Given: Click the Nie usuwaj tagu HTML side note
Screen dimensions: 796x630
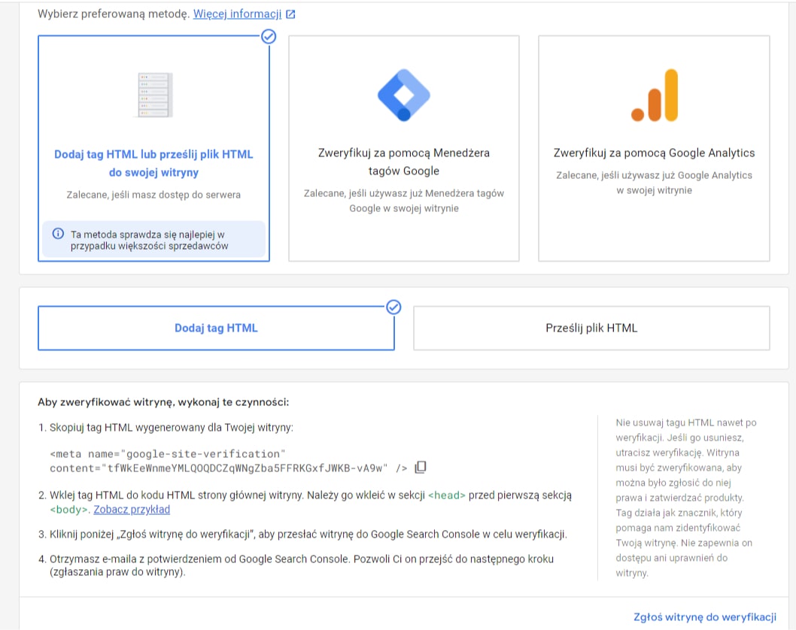Looking at the screenshot, I should coord(686,498).
